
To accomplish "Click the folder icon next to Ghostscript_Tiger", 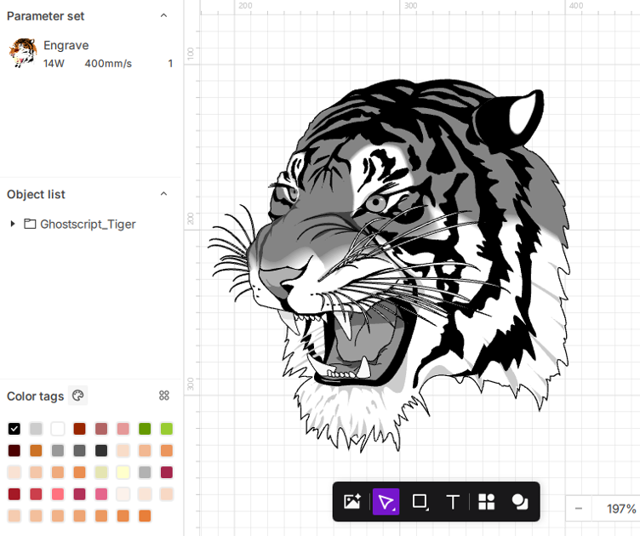I will pyautogui.click(x=30, y=225).
